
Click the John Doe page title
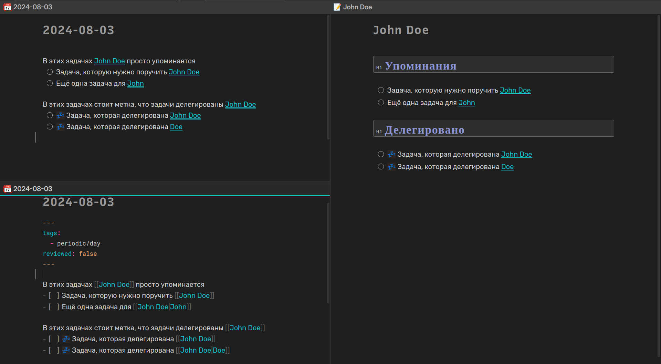[x=401, y=30]
